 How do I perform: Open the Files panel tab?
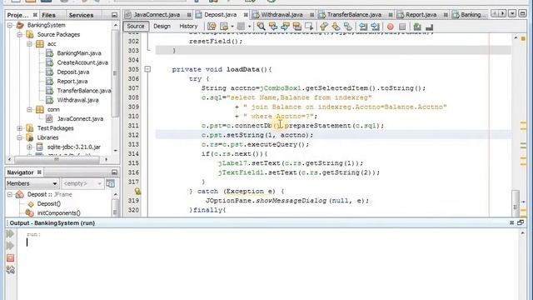pos(48,15)
